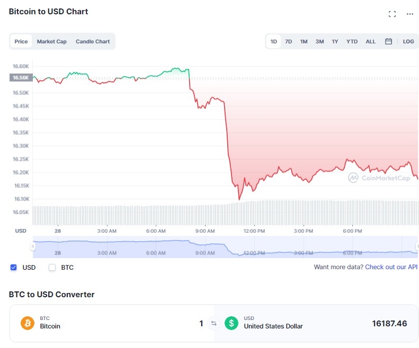This screenshot has height=348, width=419.
Task: Click the BTC amount input showing 1
Action: pos(201,324)
